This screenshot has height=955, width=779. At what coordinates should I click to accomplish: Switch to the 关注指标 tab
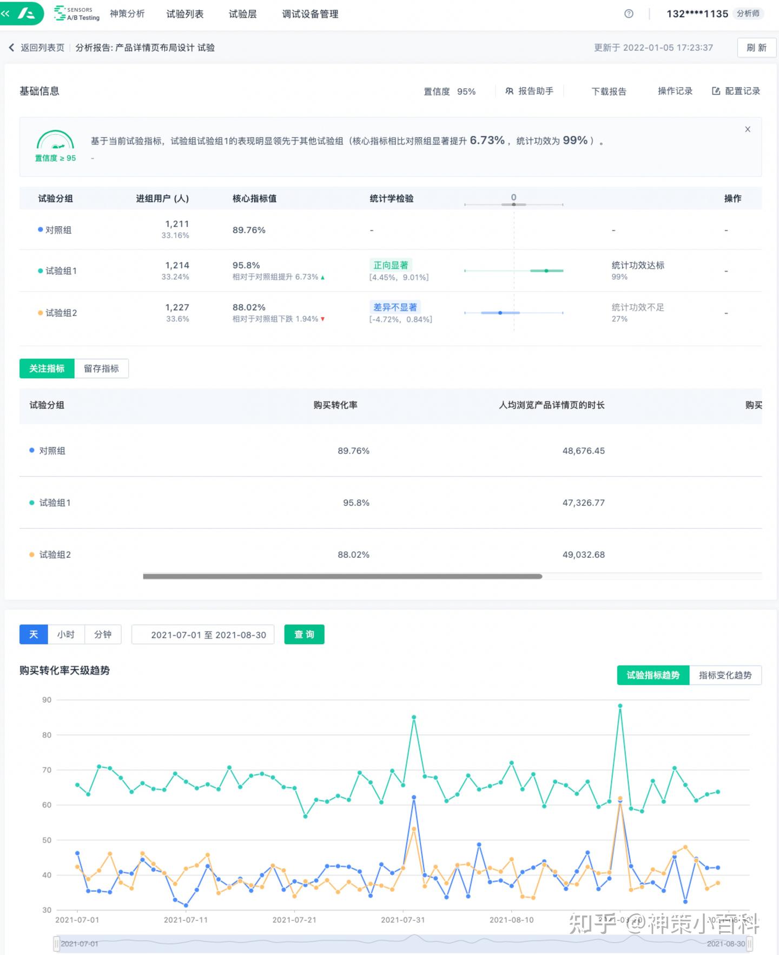[47, 368]
